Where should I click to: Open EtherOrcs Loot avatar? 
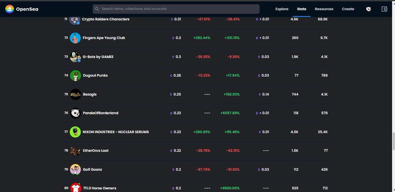click(x=75, y=151)
